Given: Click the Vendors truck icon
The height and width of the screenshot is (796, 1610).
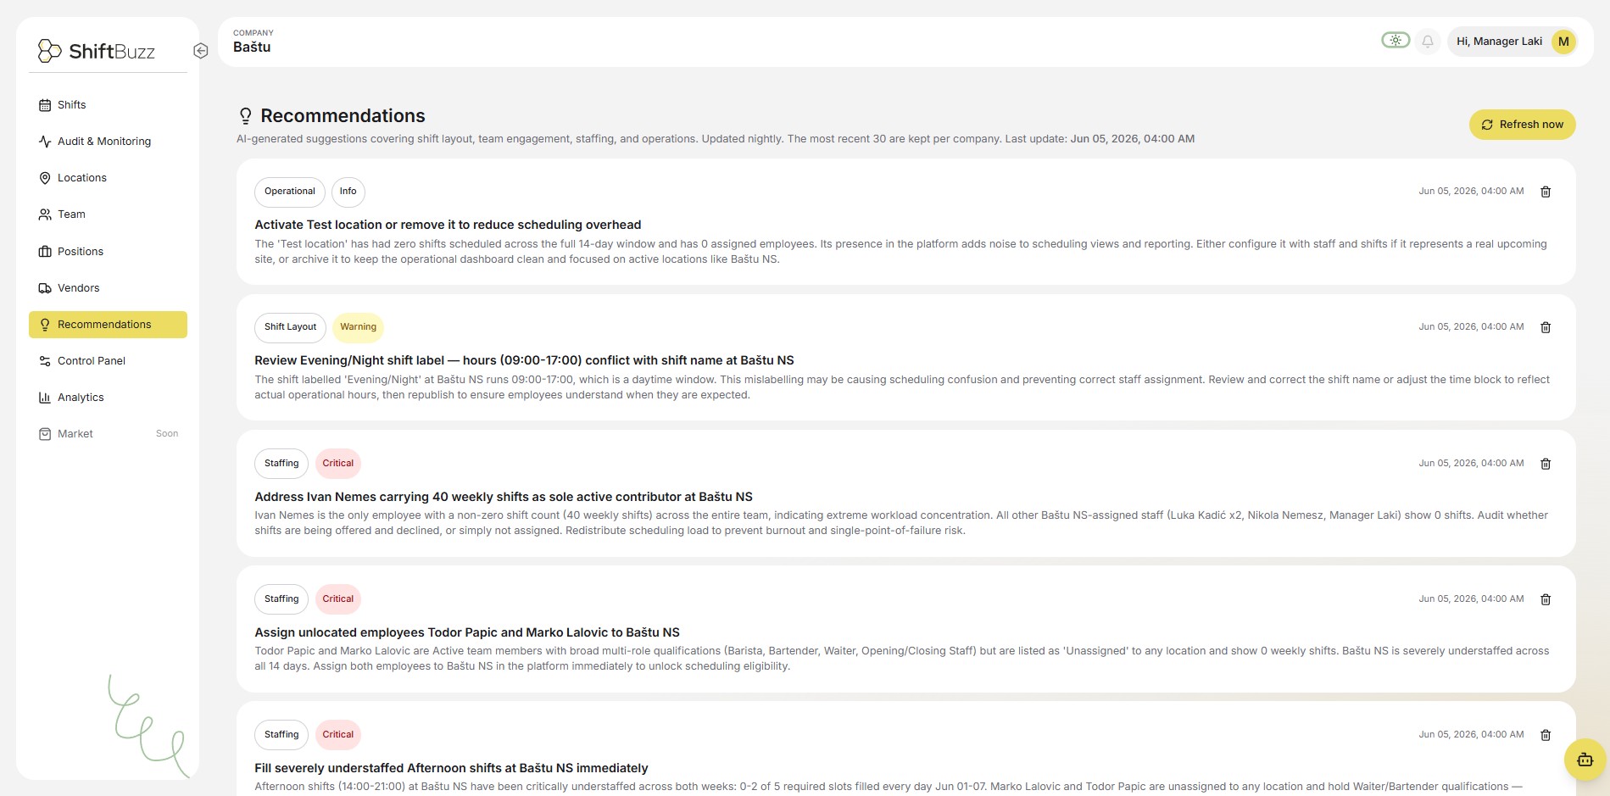Looking at the screenshot, I should click(45, 288).
